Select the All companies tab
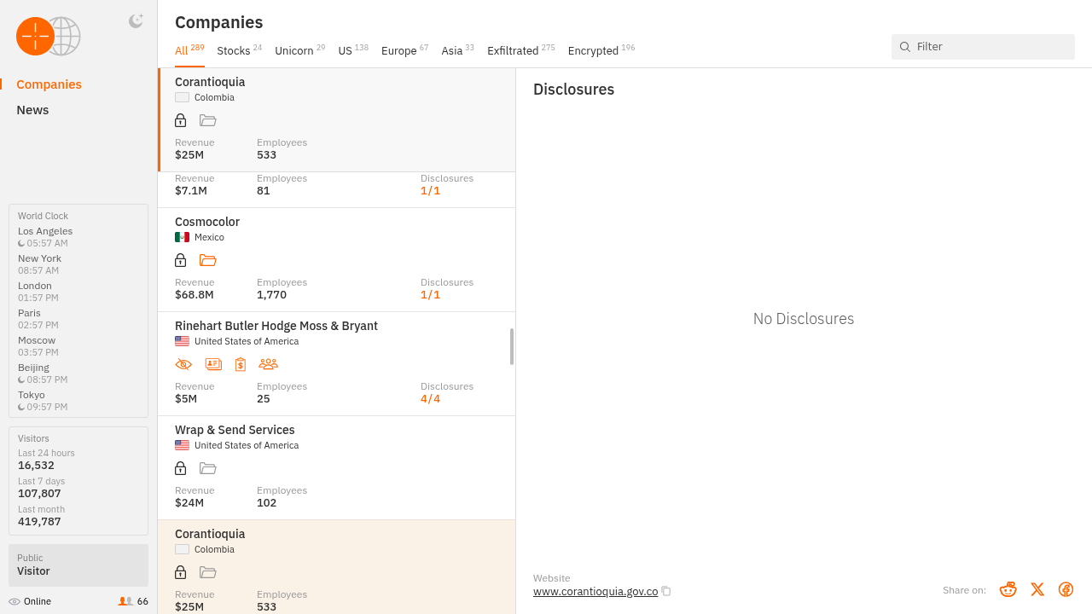 [x=189, y=50]
